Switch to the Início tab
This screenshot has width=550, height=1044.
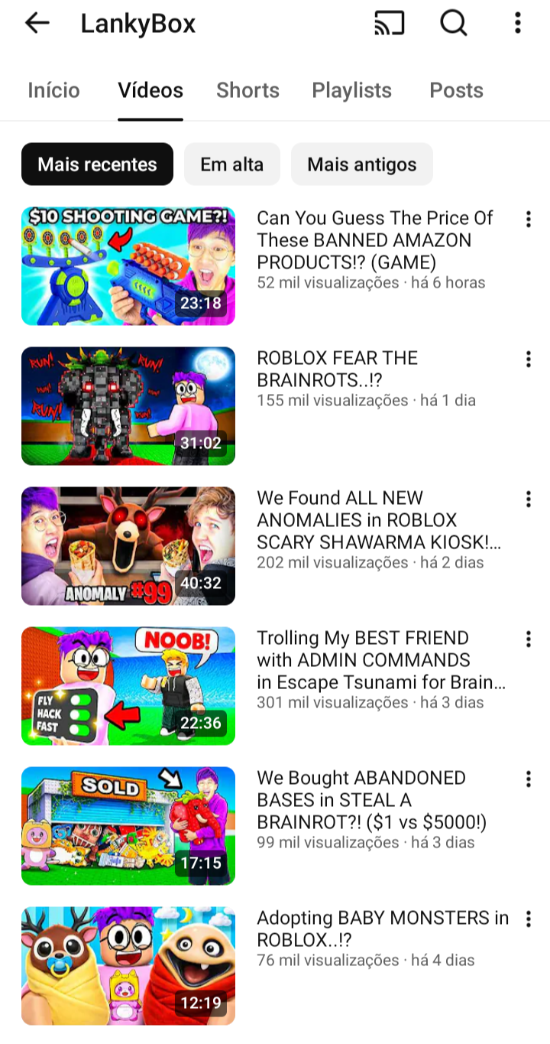click(x=53, y=90)
